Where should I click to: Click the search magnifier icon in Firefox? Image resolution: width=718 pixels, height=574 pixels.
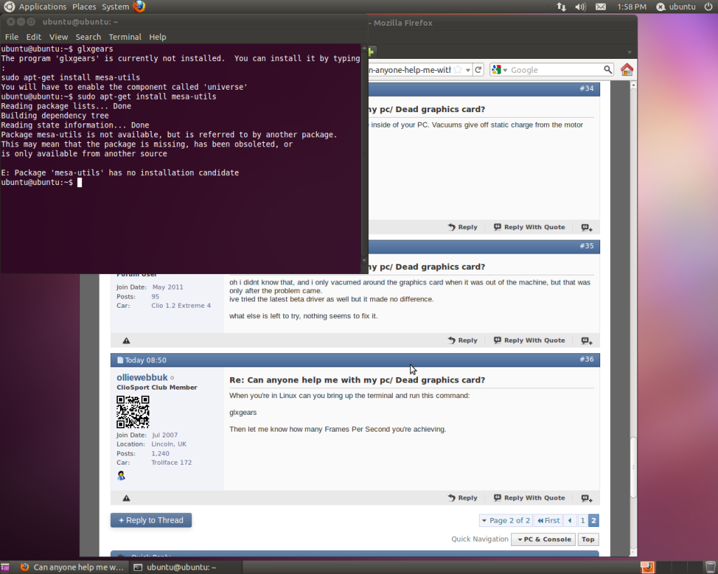[x=608, y=69]
